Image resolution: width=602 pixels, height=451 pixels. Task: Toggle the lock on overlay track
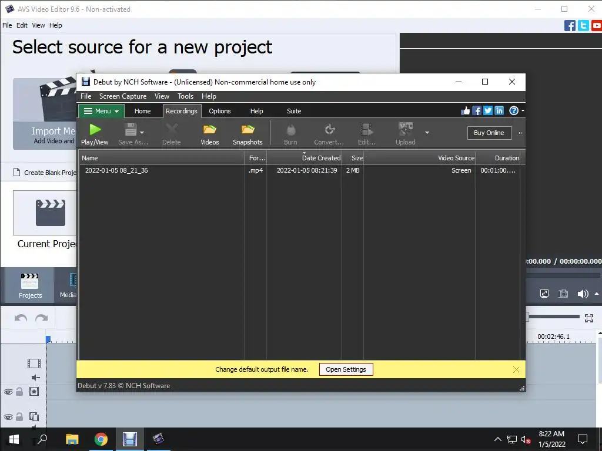coord(19,416)
